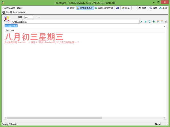The width and height of the screenshot is (170, 127).
Task: Expand the 汉仪秀英体简 font dropdown
Action: coord(164,26)
